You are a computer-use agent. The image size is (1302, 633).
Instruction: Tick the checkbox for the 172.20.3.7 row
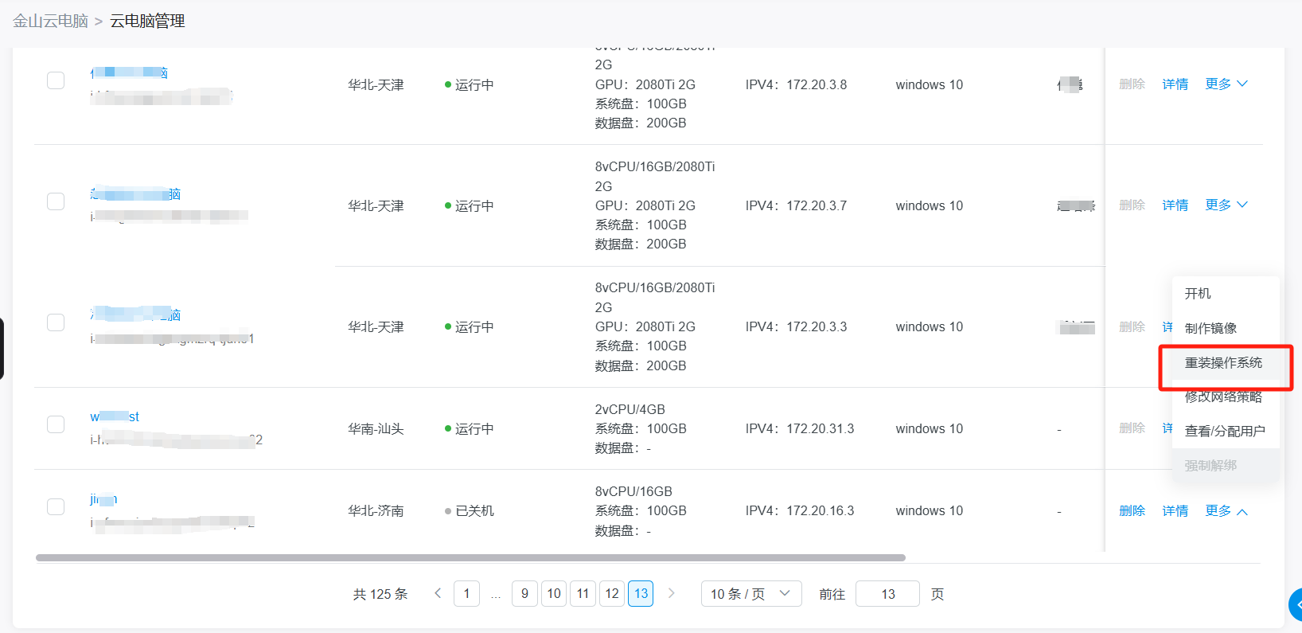point(56,201)
